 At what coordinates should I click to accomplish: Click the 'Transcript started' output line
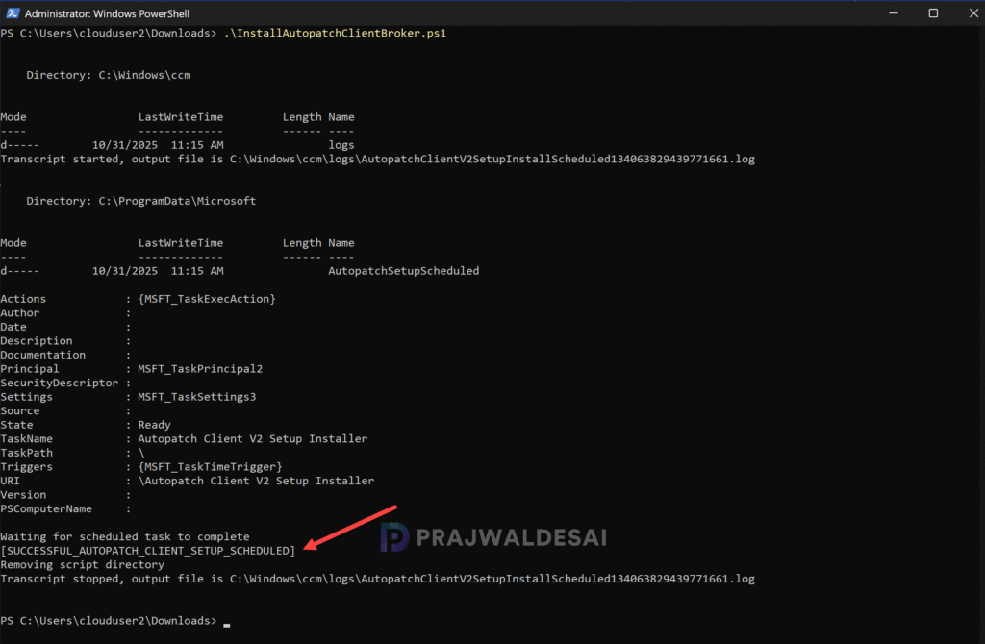coord(377,159)
